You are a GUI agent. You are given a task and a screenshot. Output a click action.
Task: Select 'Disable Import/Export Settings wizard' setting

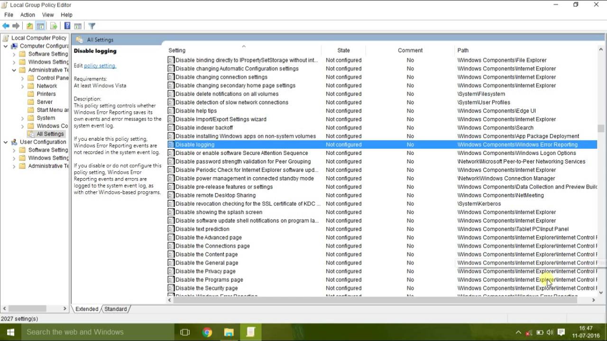(221, 119)
